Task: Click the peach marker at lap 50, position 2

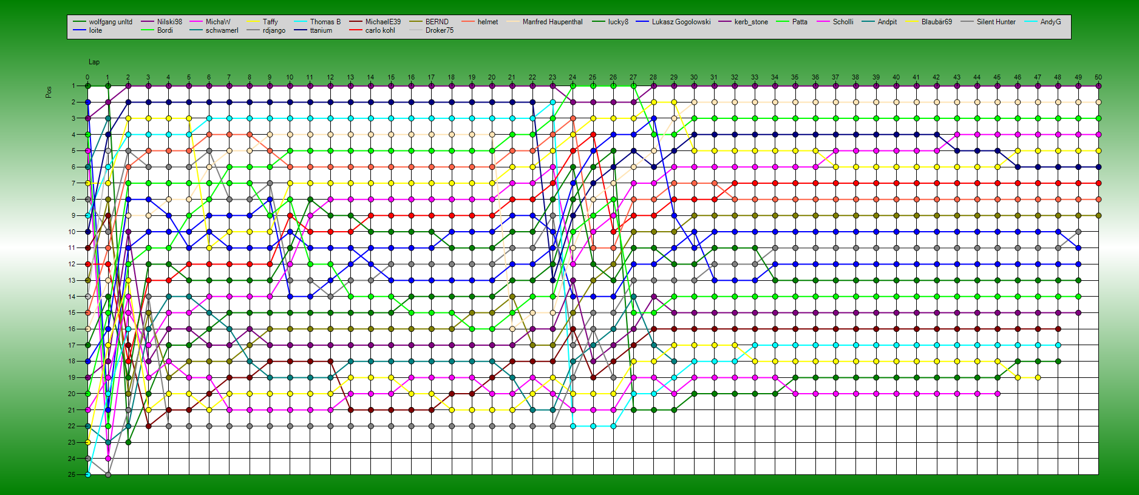Action: pos(1098,103)
